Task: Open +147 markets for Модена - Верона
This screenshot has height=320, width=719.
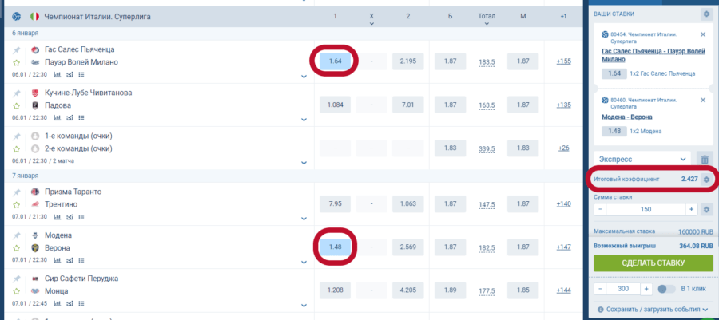Action: [x=564, y=247]
